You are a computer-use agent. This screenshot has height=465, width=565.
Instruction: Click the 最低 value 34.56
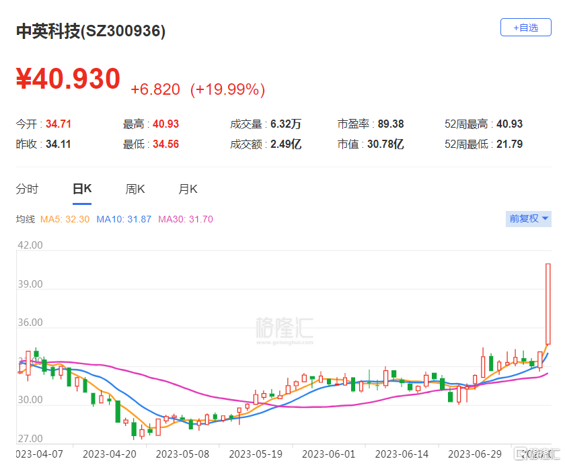point(165,144)
